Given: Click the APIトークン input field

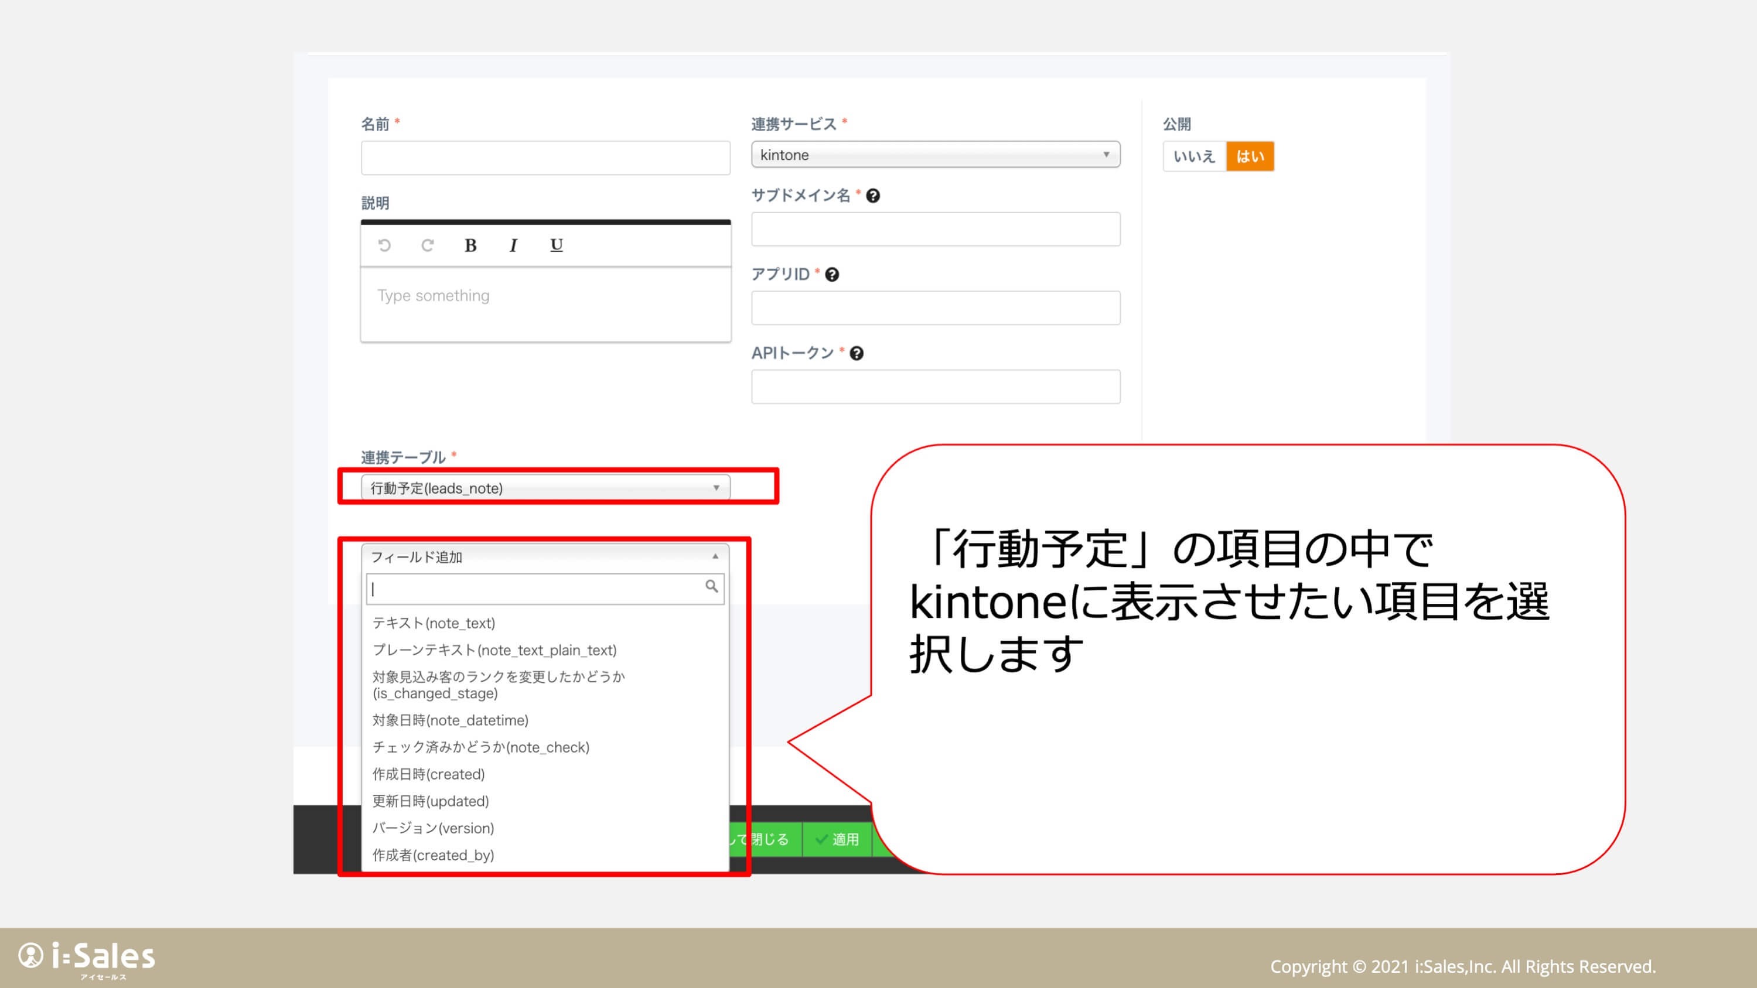Looking at the screenshot, I should coord(935,387).
